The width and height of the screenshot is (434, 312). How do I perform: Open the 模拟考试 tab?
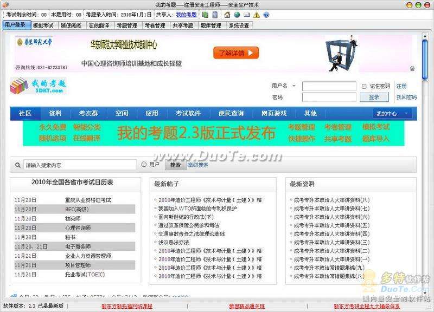(43, 25)
